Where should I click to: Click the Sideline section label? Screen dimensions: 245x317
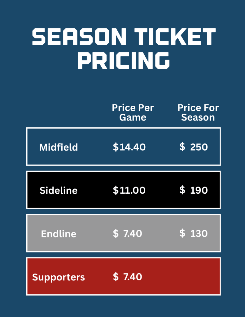tap(59, 190)
